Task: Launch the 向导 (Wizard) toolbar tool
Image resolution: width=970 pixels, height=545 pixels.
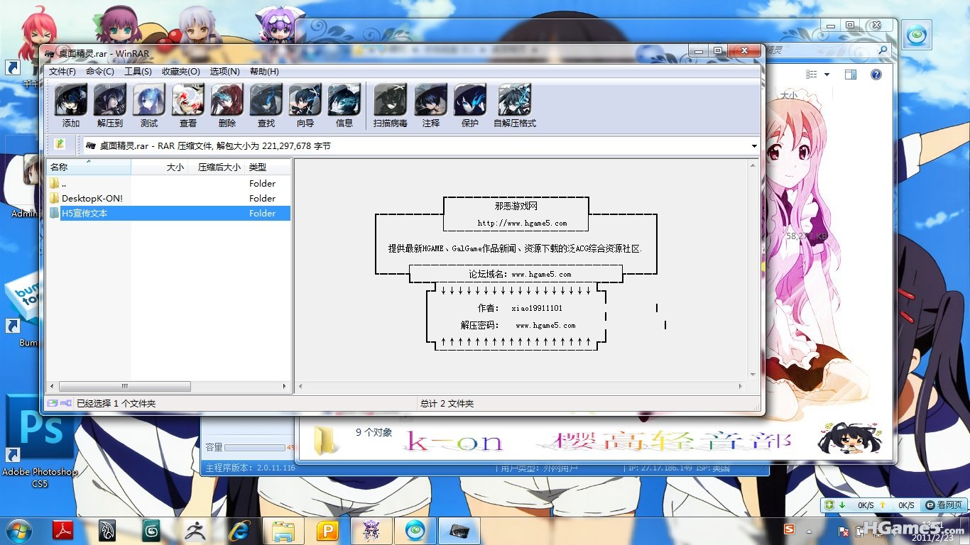Action: (305, 106)
